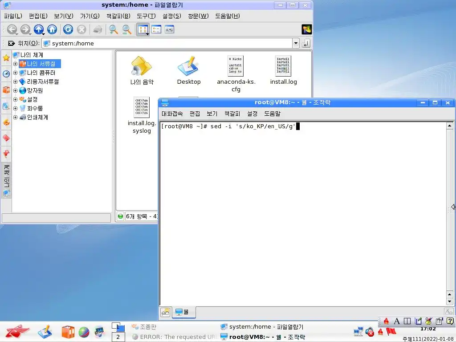Click the letter A icon in the tray toolbar
The width and height of the screenshot is (456, 342).
[x=396, y=321]
